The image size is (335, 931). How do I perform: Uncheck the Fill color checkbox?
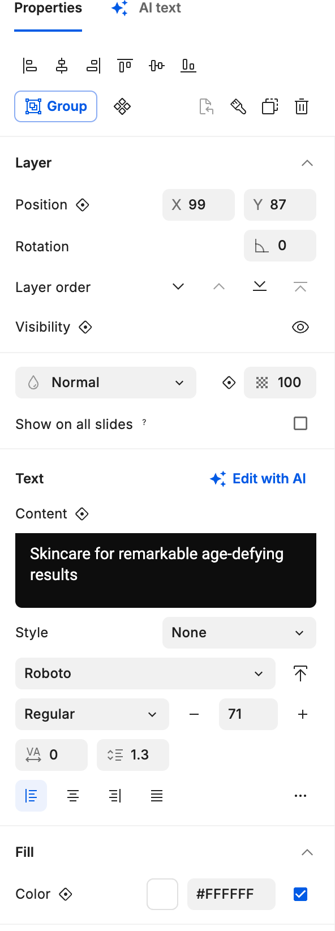[300, 894]
